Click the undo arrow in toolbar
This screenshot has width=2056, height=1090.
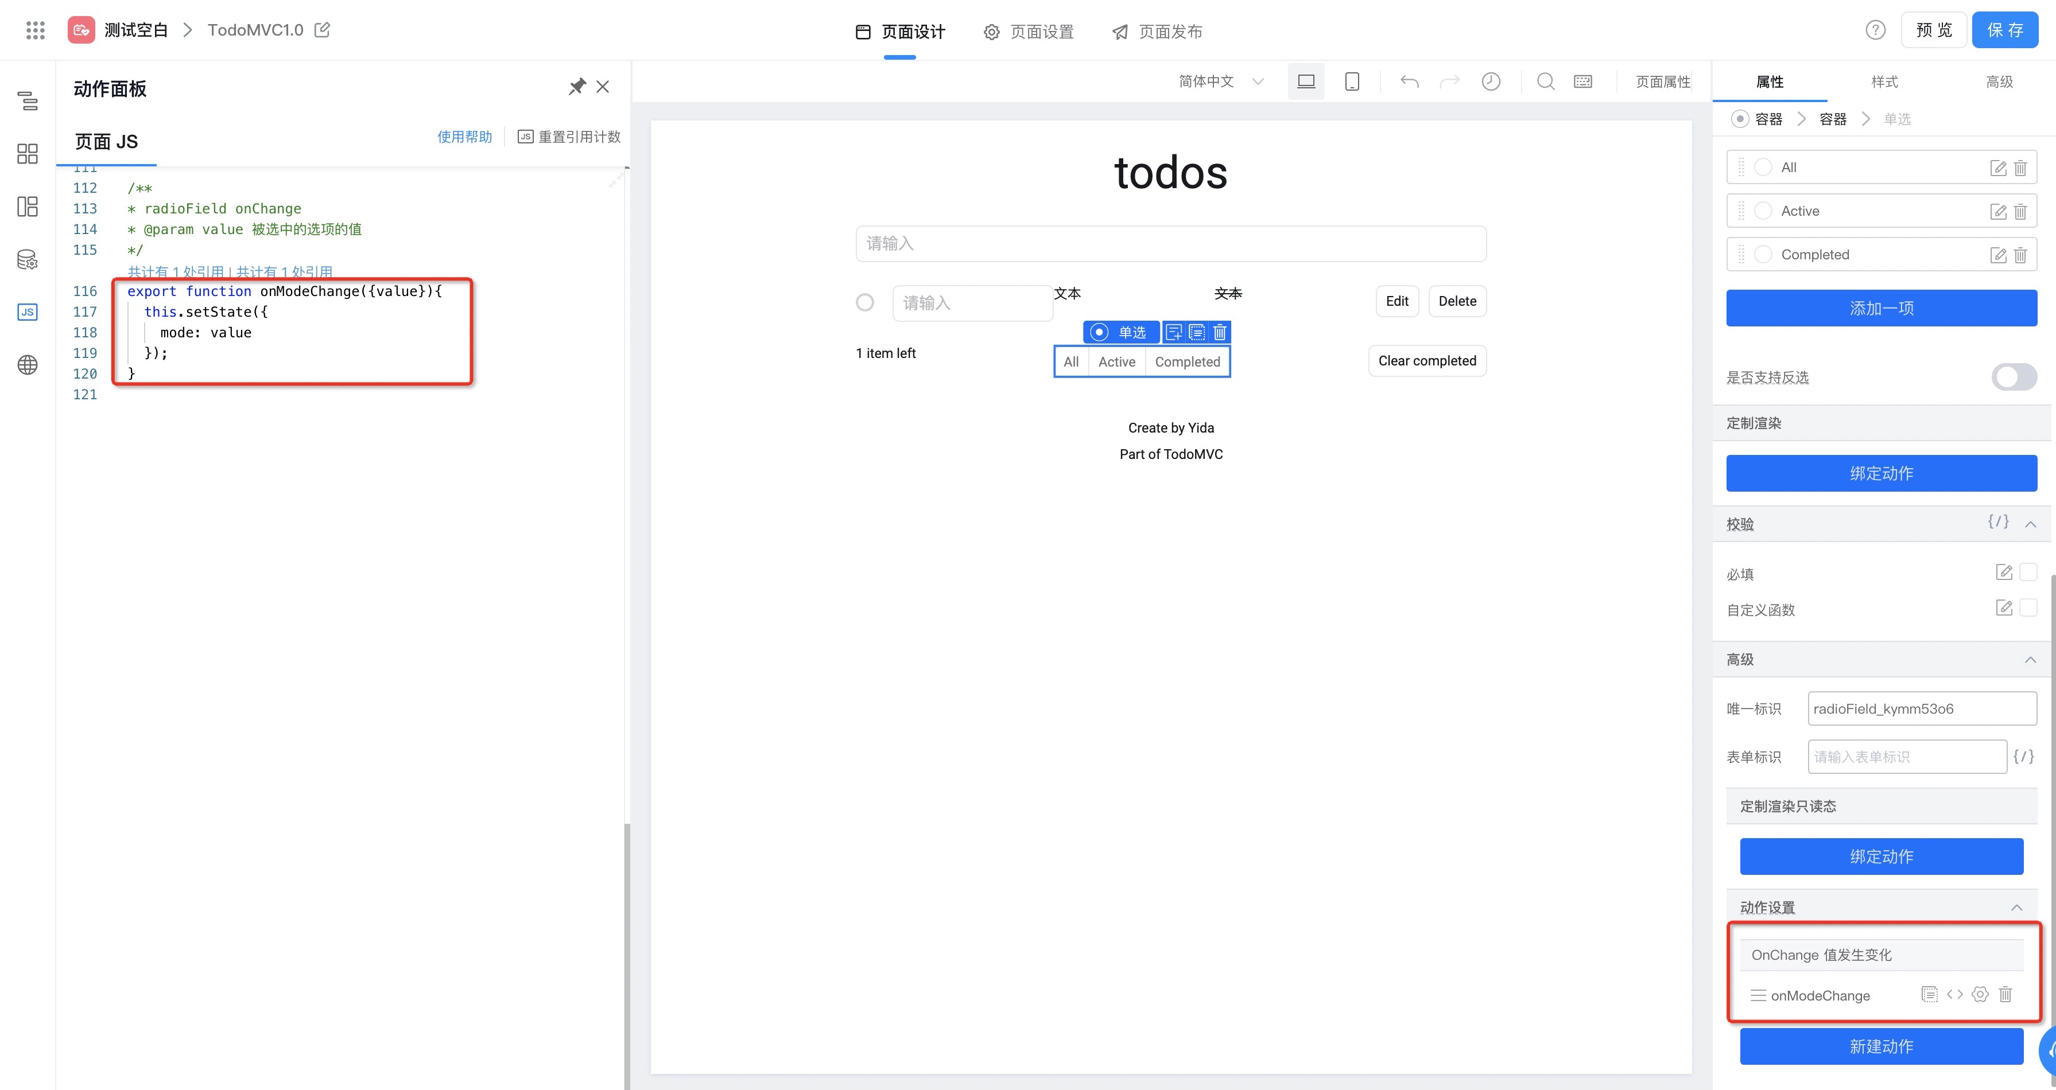(1410, 81)
